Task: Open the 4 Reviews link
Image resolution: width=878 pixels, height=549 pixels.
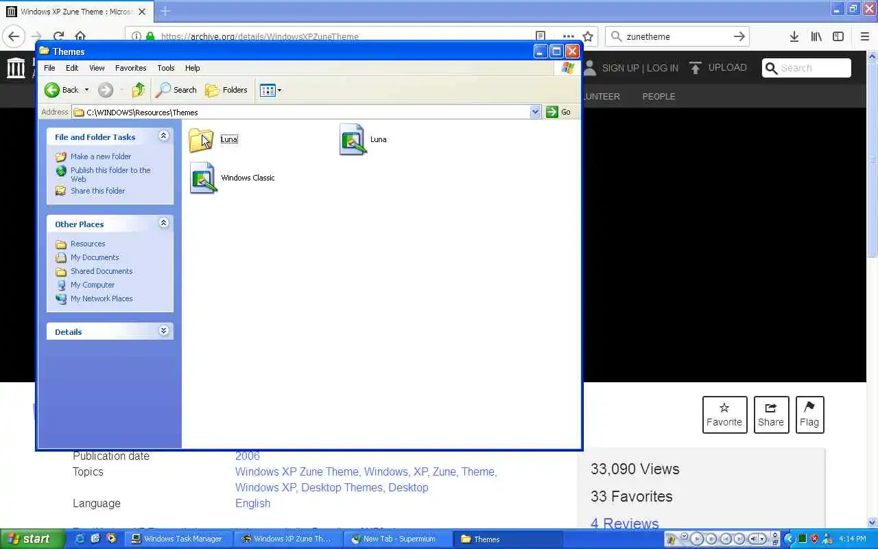Action: [x=625, y=524]
